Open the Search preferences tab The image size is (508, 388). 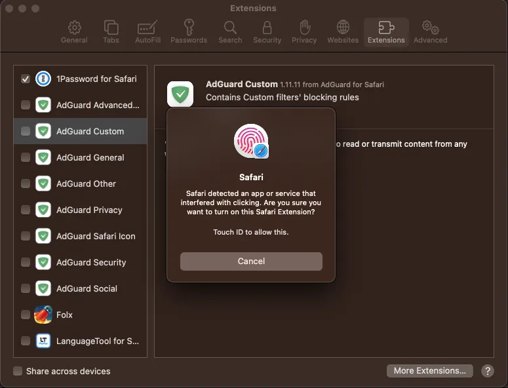230,32
